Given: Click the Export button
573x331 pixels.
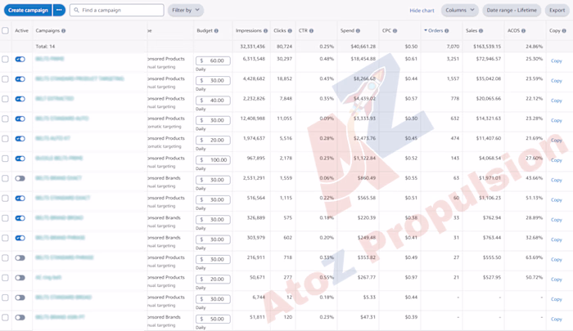Looking at the screenshot, I should click(x=557, y=11).
